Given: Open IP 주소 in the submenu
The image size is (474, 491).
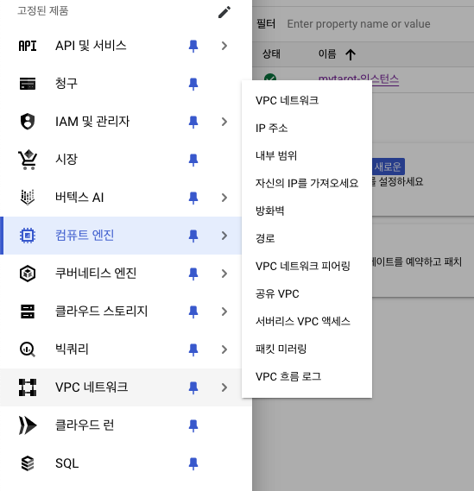Looking at the screenshot, I should [x=271, y=128].
